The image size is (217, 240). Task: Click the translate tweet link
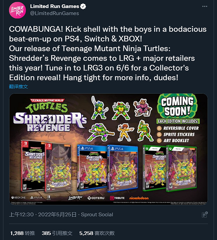[x=18, y=87]
